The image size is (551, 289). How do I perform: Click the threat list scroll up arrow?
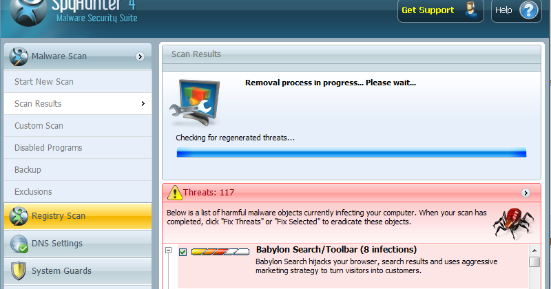tap(534, 250)
